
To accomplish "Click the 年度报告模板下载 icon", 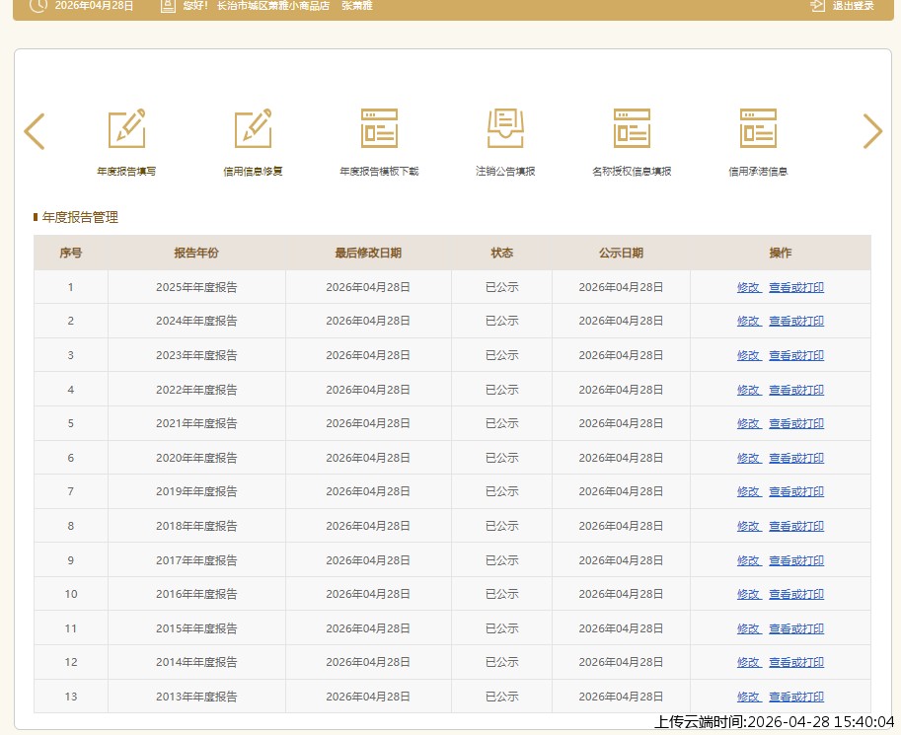I will (379, 129).
